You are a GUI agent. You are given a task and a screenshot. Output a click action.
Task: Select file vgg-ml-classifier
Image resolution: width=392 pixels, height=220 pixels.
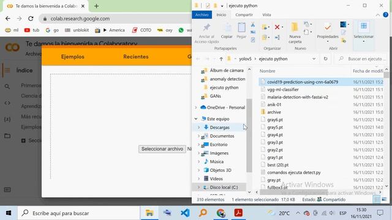(283, 90)
